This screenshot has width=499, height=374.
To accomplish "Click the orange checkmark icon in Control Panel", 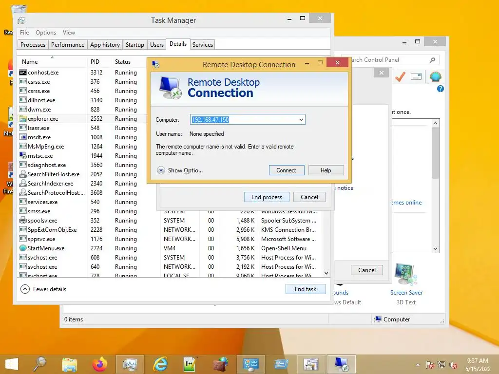I will point(400,76).
